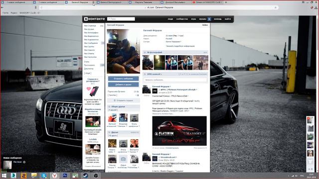Click the browser address bar

coord(159,7)
